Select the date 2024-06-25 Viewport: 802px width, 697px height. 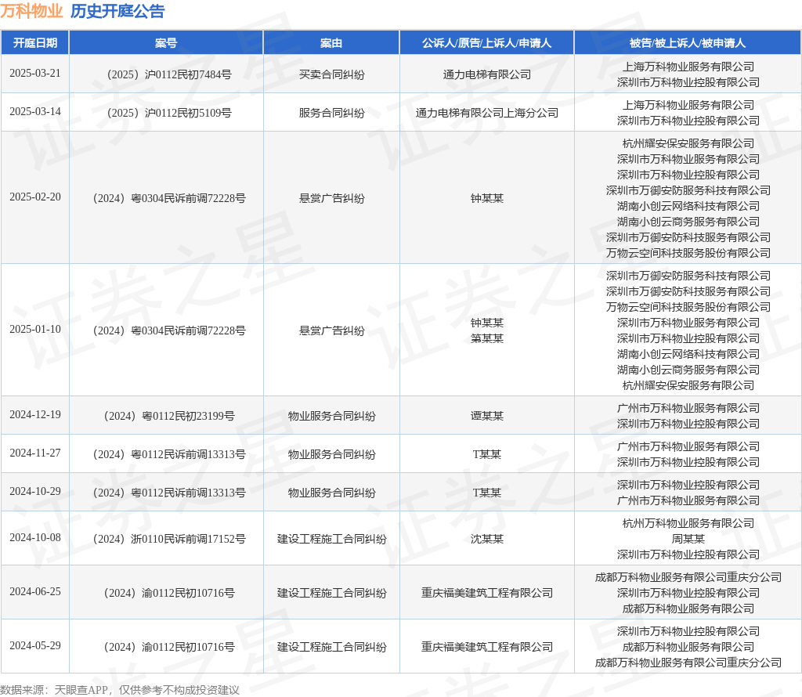pos(34,591)
